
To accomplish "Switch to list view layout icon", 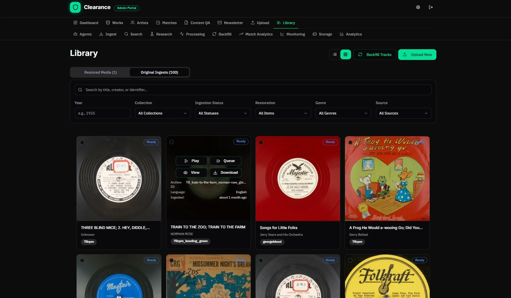I will (x=335, y=55).
